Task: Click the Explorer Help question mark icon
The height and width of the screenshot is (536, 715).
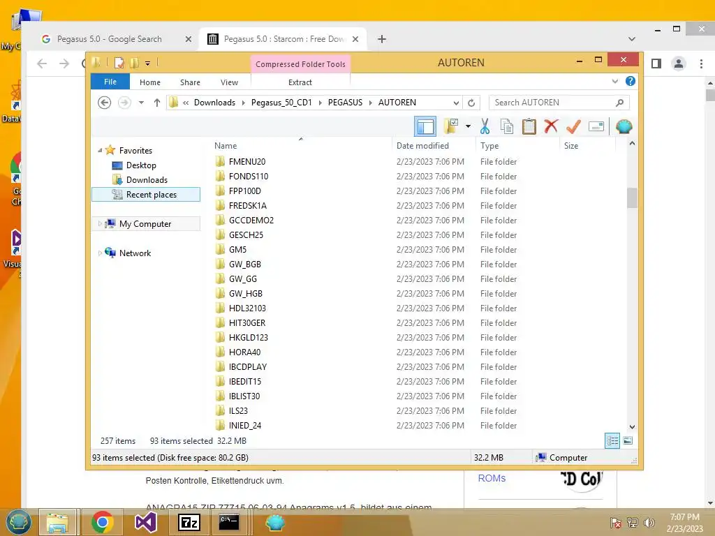Action: pos(631,81)
